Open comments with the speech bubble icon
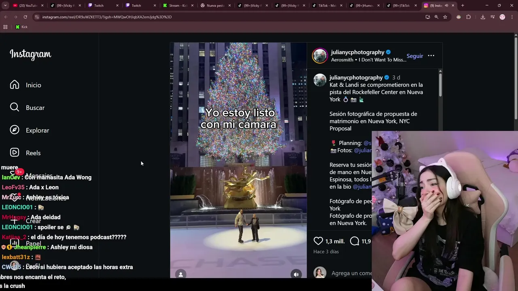This screenshot has height=291, width=518. click(x=355, y=241)
